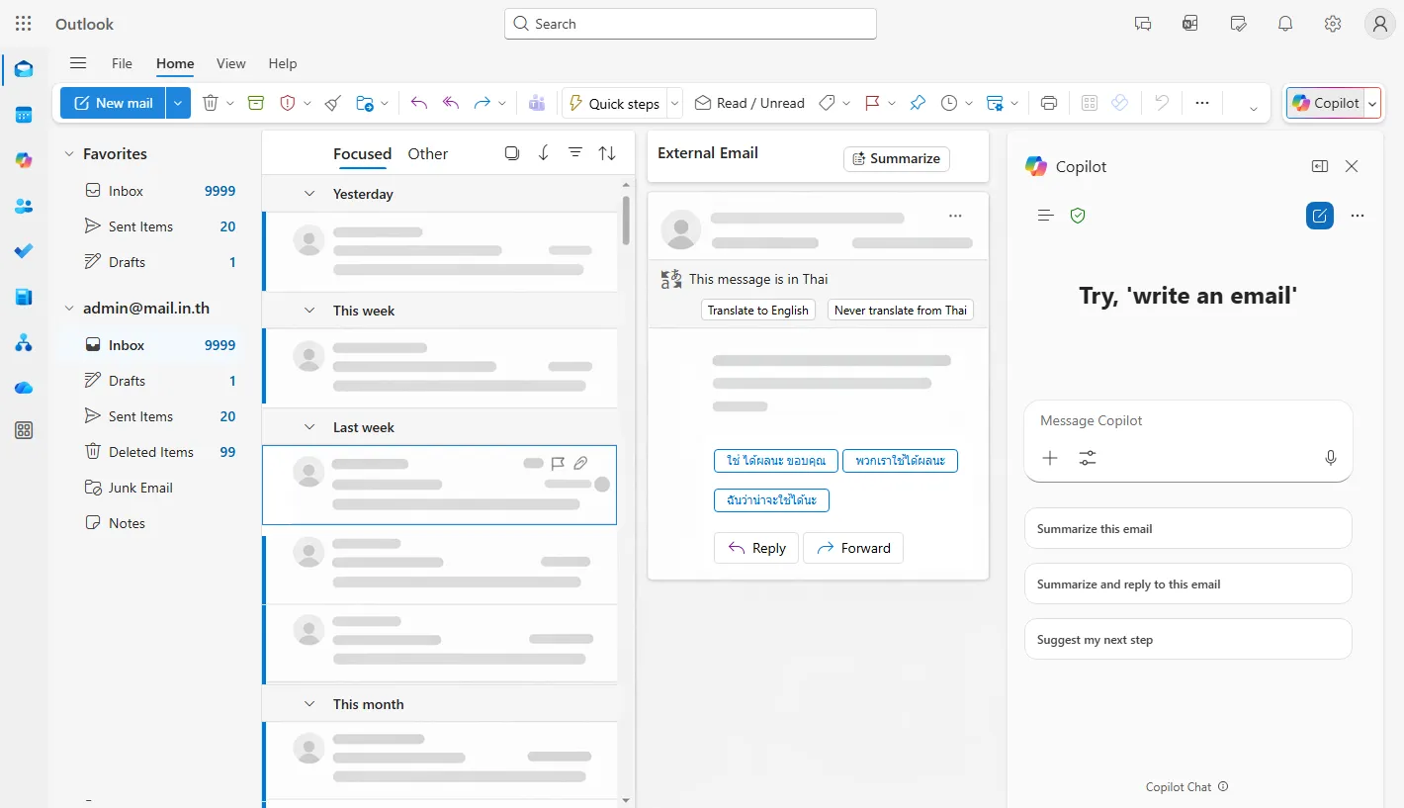Switch to the Other inbox tab
The width and height of the screenshot is (1404, 808).
click(x=427, y=153)
